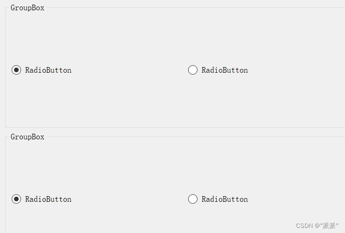This screenshot has height=233, width=345.
Task: Click blank area right of the bottom GroupBox's right RadioButton
Action: pyautogui.click(x=299, y=199)
